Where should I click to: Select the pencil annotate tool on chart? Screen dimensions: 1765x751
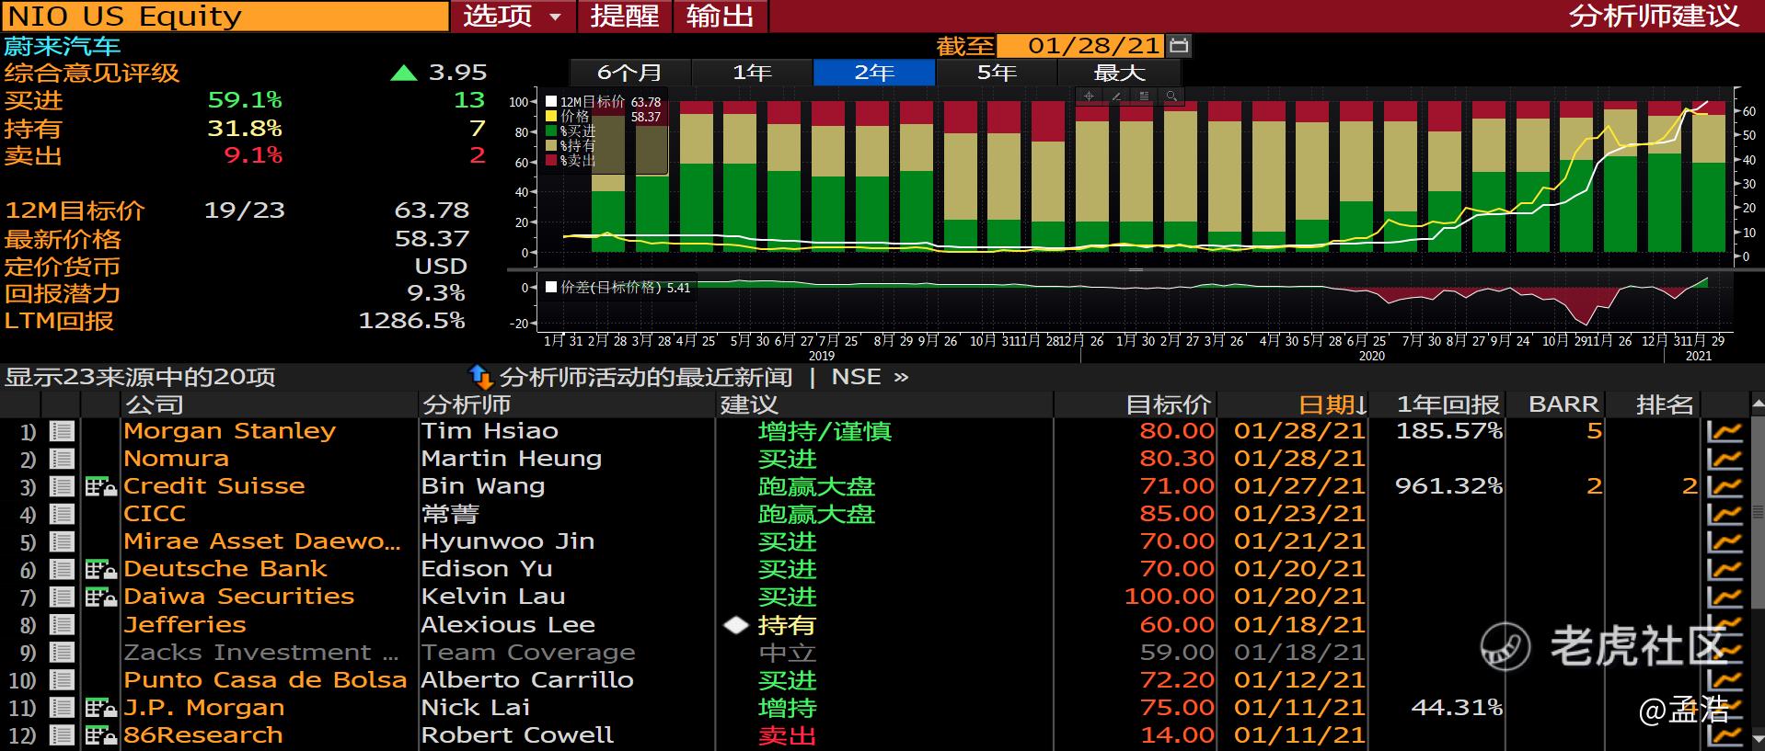click(x=1116, y=96)
